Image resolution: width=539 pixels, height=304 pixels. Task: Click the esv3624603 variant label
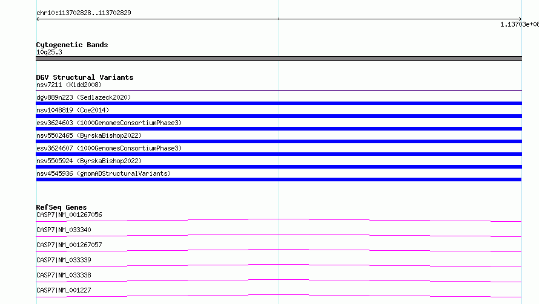point(109,123)
